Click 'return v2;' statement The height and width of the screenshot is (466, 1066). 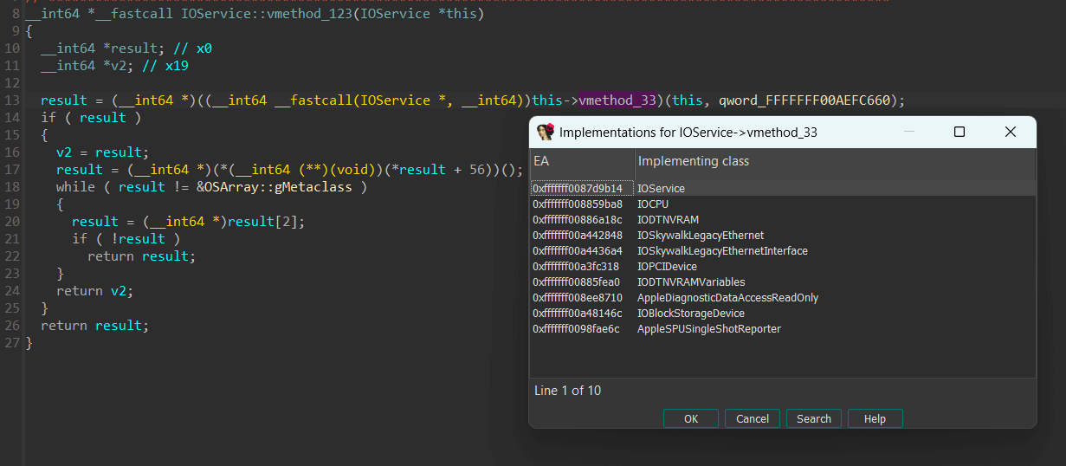click(96, 291)
